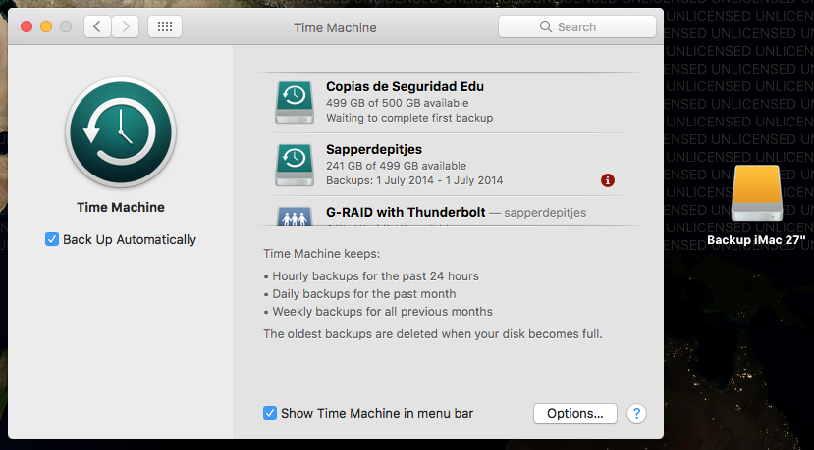
Task: Click the red info badge on Sapperdepitjes
Action: tap(608, 180)
